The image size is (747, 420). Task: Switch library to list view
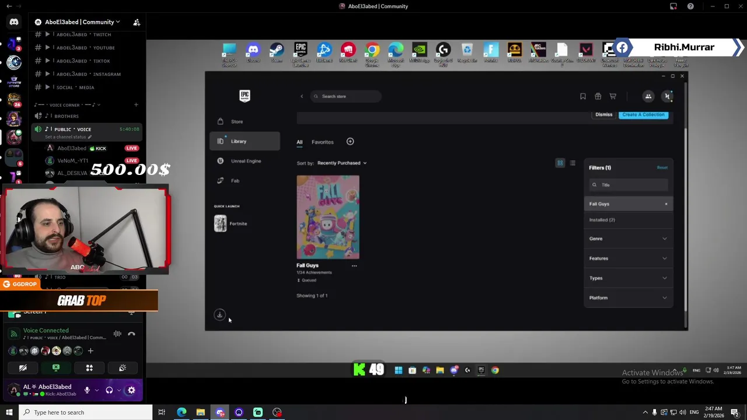coord(573,163)
